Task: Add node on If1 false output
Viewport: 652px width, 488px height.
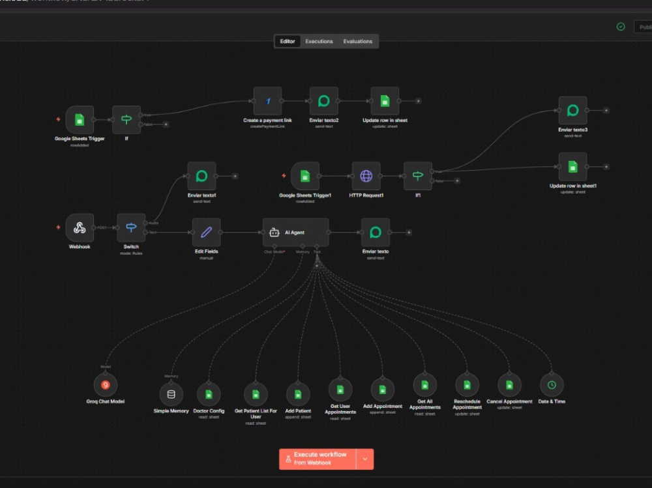Action: [457, 181]
